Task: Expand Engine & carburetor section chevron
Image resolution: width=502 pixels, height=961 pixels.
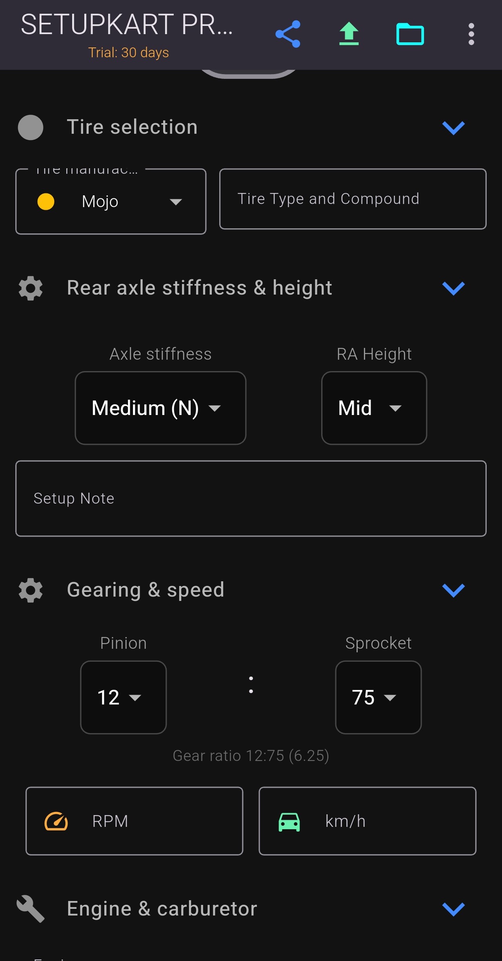Action: (453, 908)
